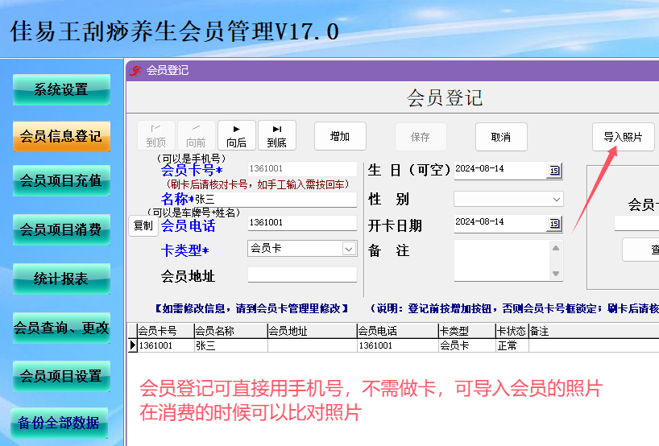Click 正常 status cell in the table
The width and height of the screenshot is (659, 446).
point(512,345)
